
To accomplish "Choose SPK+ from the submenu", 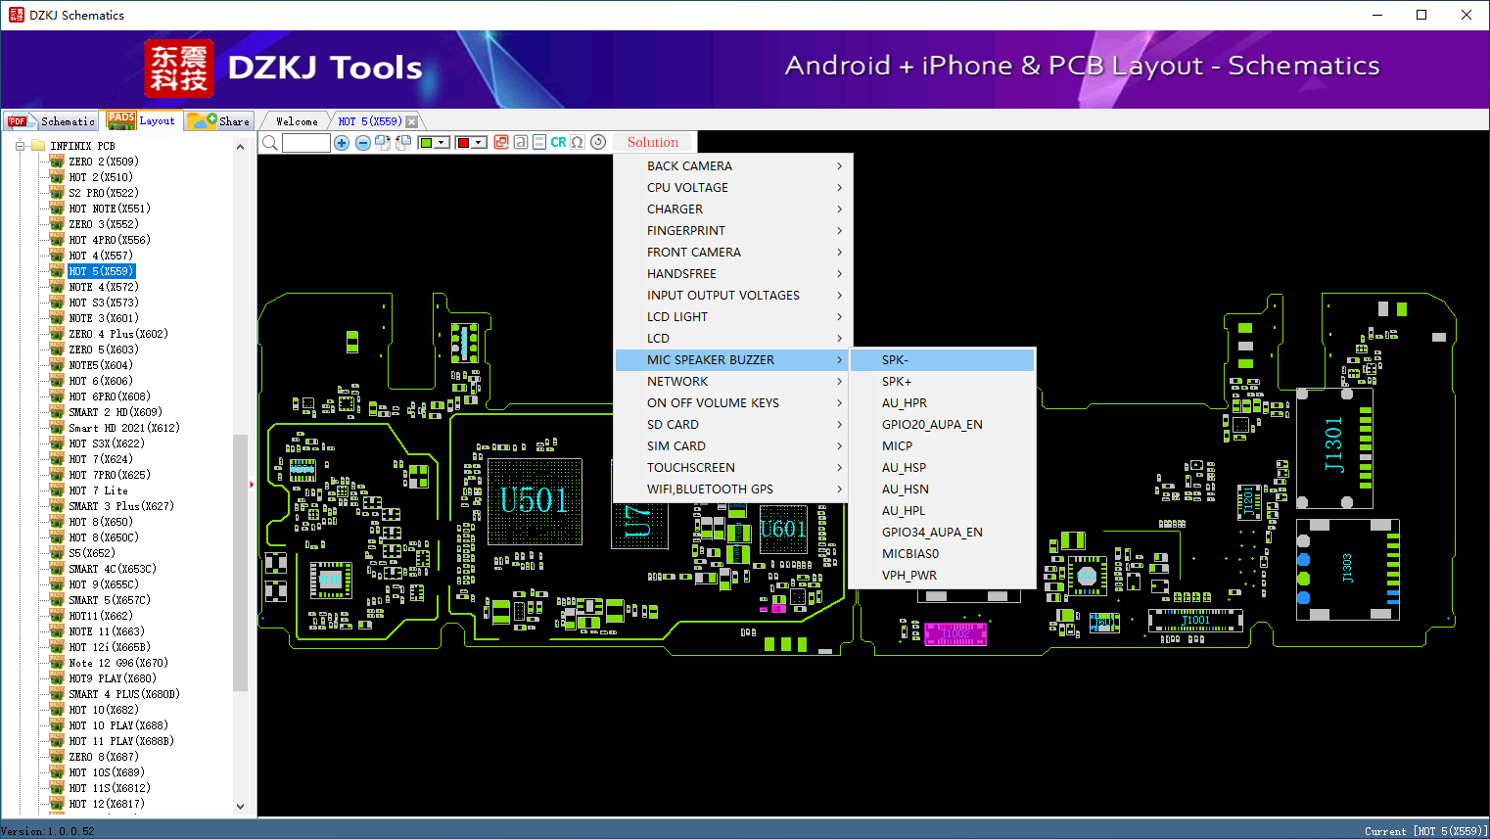I will point(943,382).
